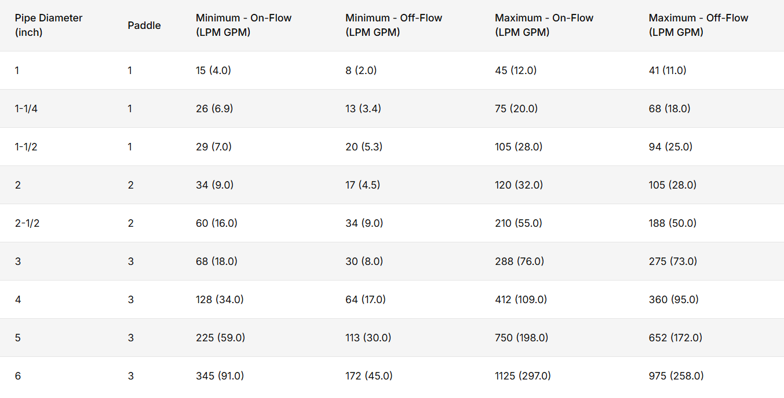Select the 1-1/4 pipe diameter cell
The height and width of the screenshot is (398, 784).
pyautogui.click(x=26, y=109)
